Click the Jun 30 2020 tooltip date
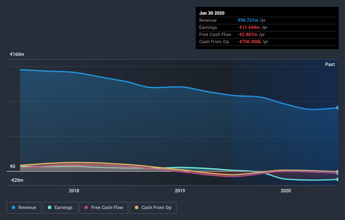This screenshot has width=345, height=220. pyautogui.click(x=212, y=13)
